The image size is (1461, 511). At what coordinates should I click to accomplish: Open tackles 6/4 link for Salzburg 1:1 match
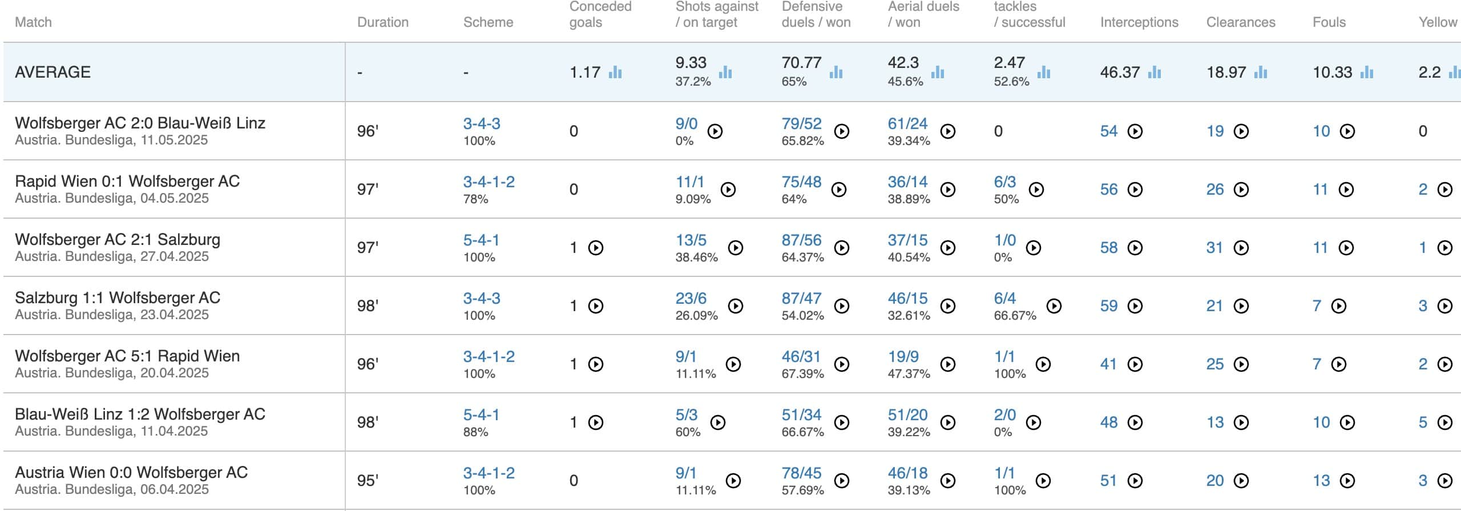click(1004, 299)
